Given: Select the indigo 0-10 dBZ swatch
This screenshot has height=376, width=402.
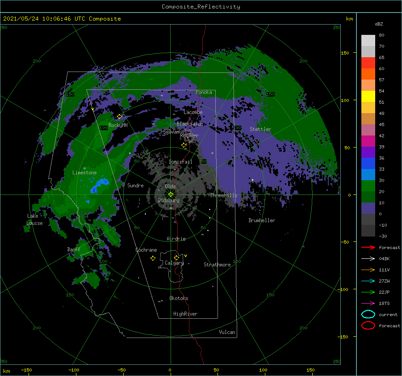Looking at the screenshot, I should pyautogui.click(x=368, y=208).
